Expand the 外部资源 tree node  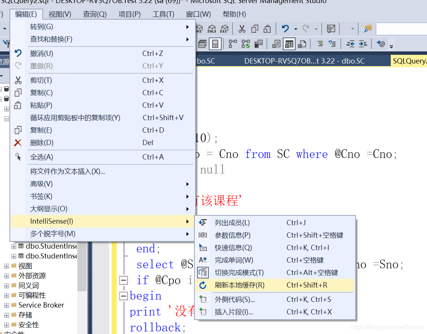pos(7,276)
